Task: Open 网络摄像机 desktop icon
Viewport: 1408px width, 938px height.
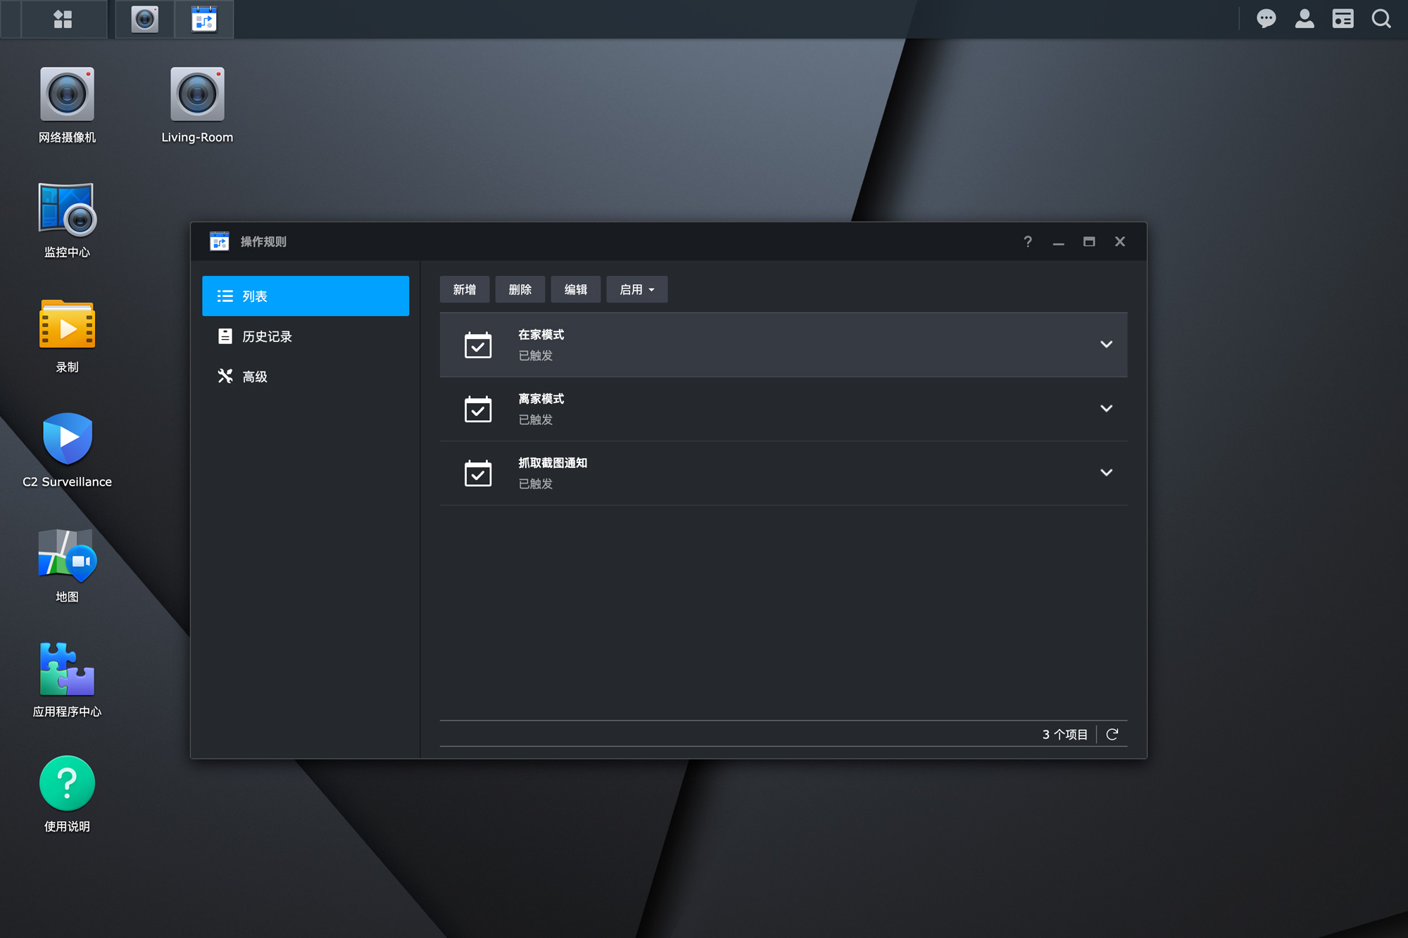Action: 67,106
